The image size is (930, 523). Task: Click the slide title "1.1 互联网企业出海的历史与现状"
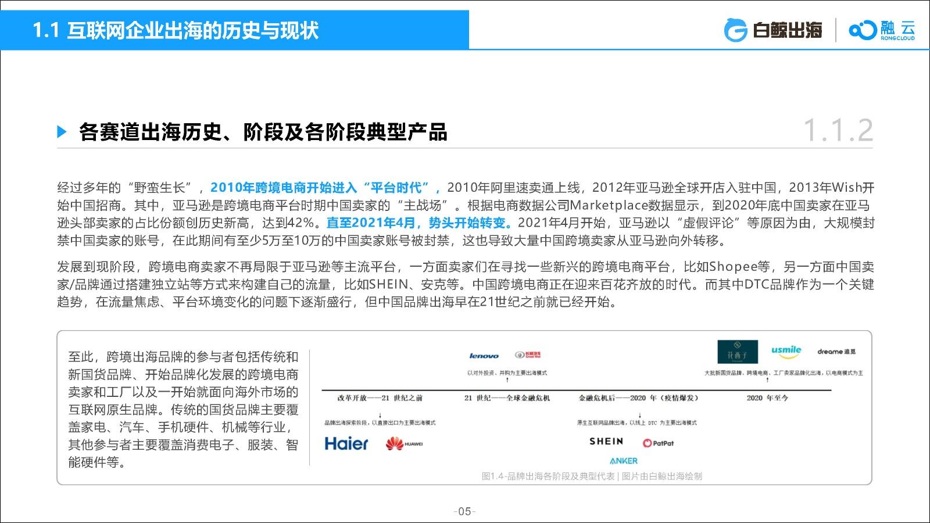[x=176, y=30]
